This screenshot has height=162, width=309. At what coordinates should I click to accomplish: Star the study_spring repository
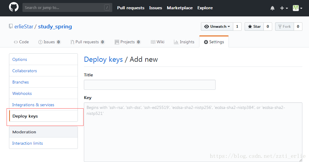point(254,27)
